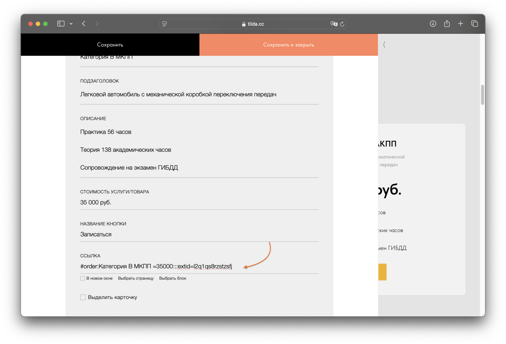This screenshot has height=344, width=506.
Task: Edit the Подзаголовок text field
Action: (x=199, y=94)
